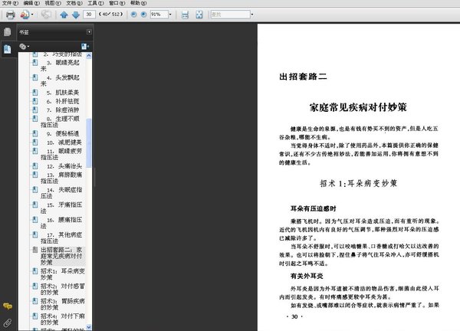The width and height of the screenshot is (460, 331).
Task: Click the scrolling page mode icon
Action: click(185, 15)
